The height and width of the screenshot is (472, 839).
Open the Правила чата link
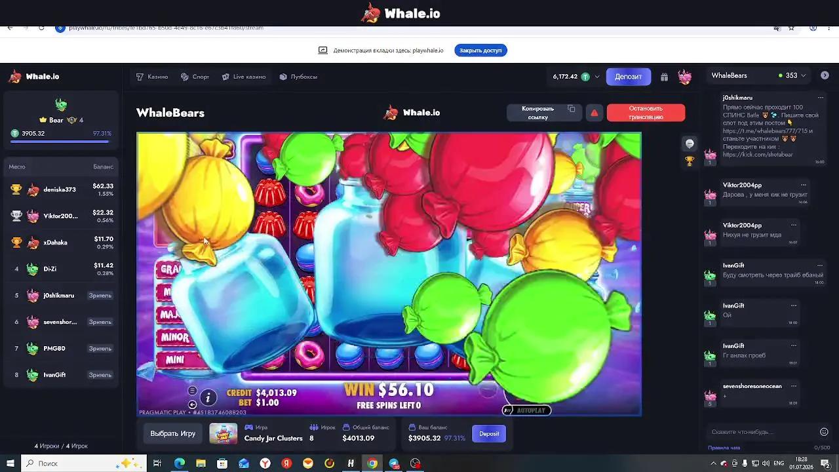[x=724, y=448]
